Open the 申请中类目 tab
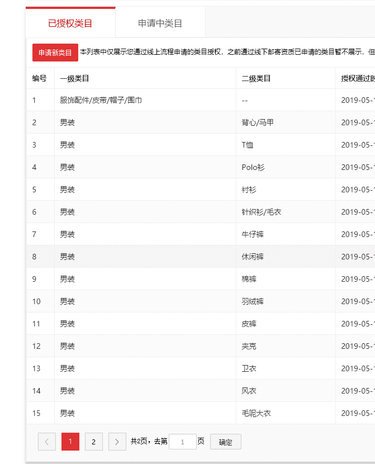Image resolution: width=375 pixels, height=464 pixels. point(160,23)
